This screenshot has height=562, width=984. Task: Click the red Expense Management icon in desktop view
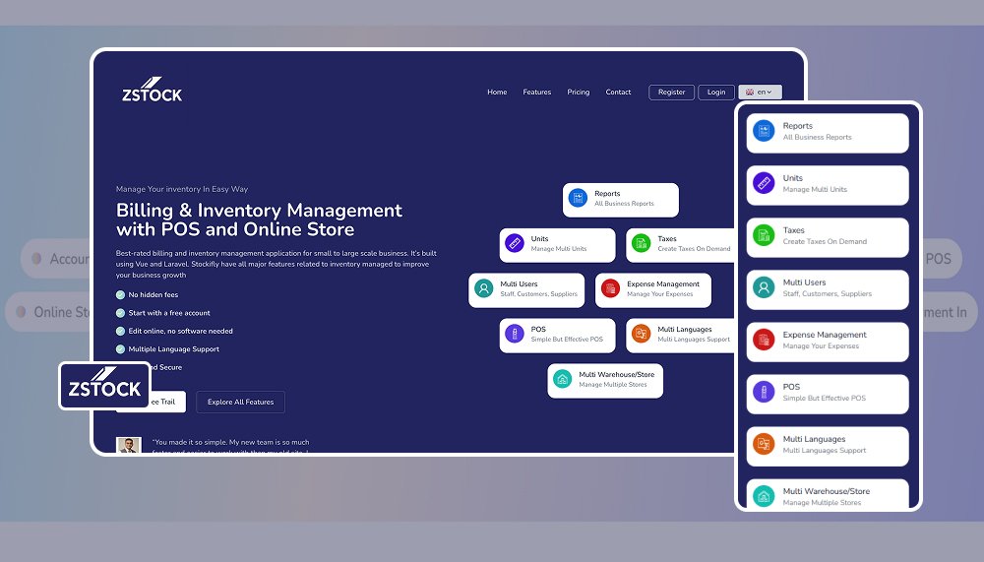(x=610, y=289)
